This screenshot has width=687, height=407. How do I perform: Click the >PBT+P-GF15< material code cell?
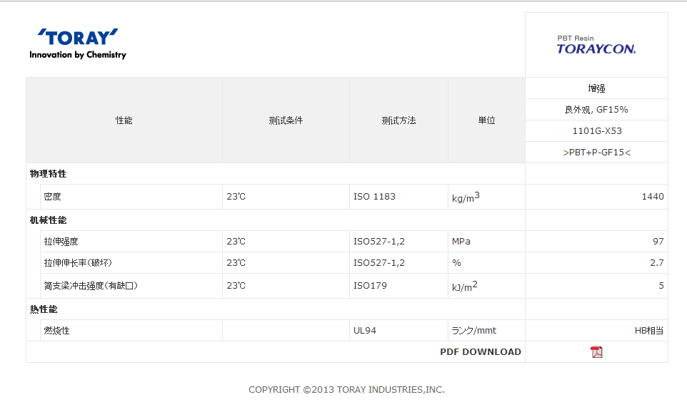point(596,153)
